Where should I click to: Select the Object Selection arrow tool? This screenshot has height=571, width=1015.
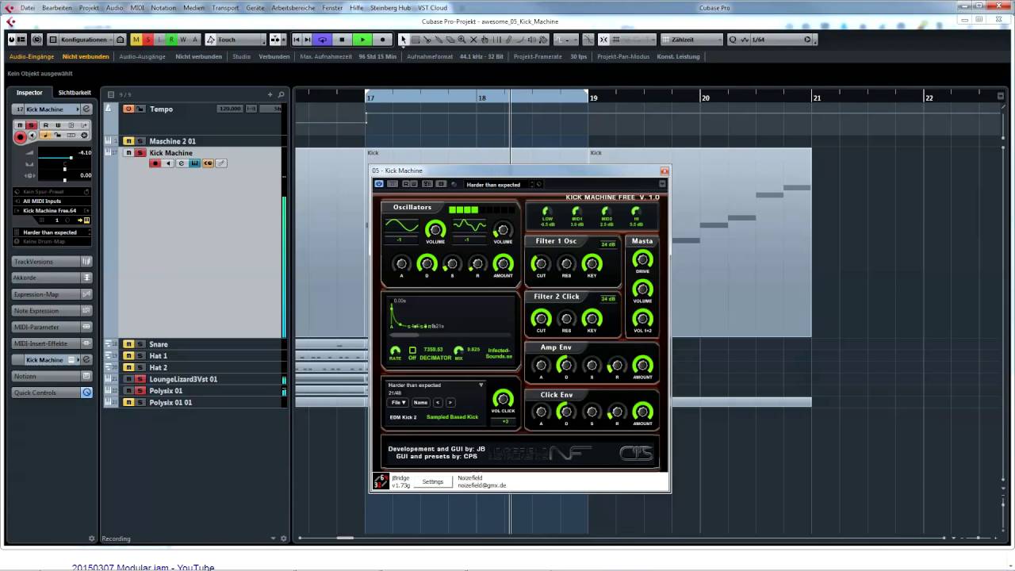click(x=403, y=40)
